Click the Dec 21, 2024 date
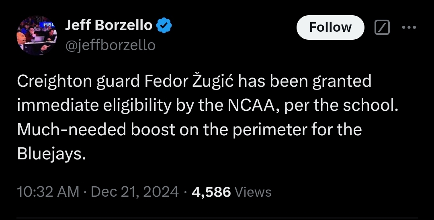 (x=135, y=191)
